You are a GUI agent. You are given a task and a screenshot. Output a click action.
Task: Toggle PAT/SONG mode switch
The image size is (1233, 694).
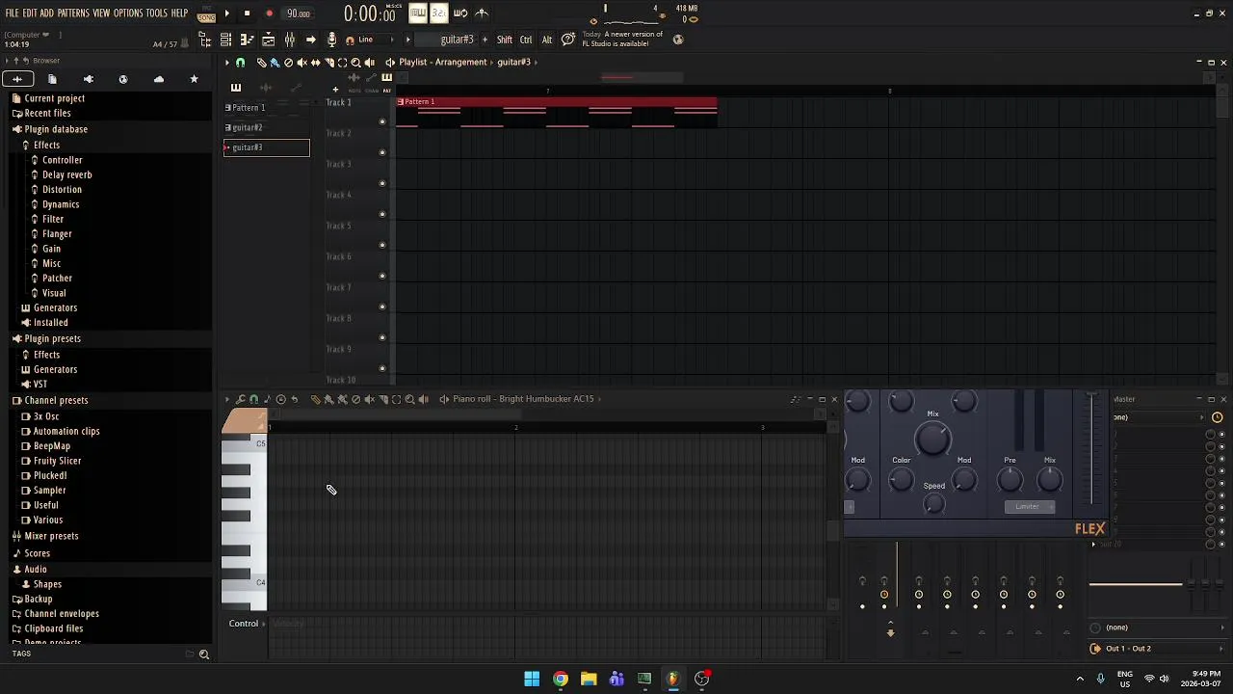[x=206, y=13]
